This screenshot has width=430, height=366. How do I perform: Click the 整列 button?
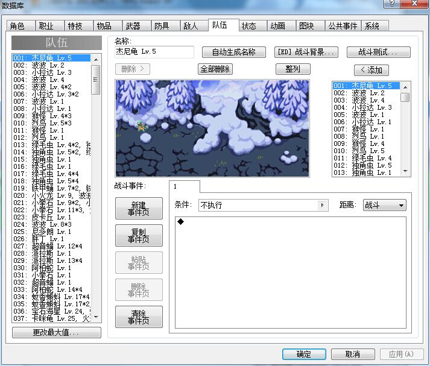pyautogui.click(x=293, y=69)
